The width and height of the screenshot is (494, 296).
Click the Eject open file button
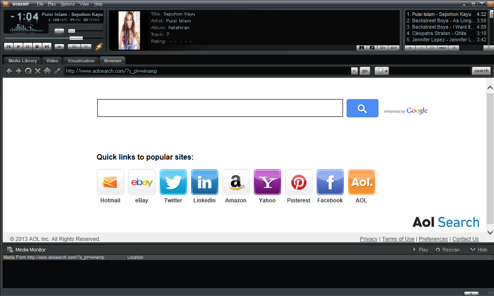(x=59, y=46)
